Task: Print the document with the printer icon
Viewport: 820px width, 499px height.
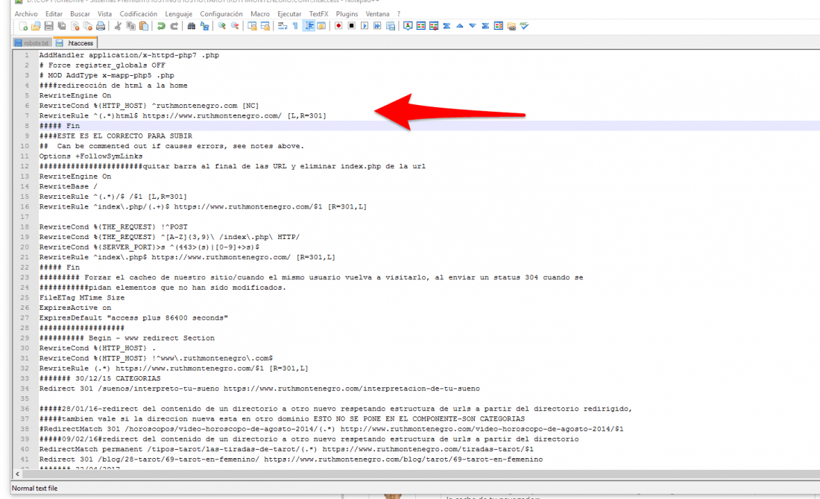Action: pos(101,25)
